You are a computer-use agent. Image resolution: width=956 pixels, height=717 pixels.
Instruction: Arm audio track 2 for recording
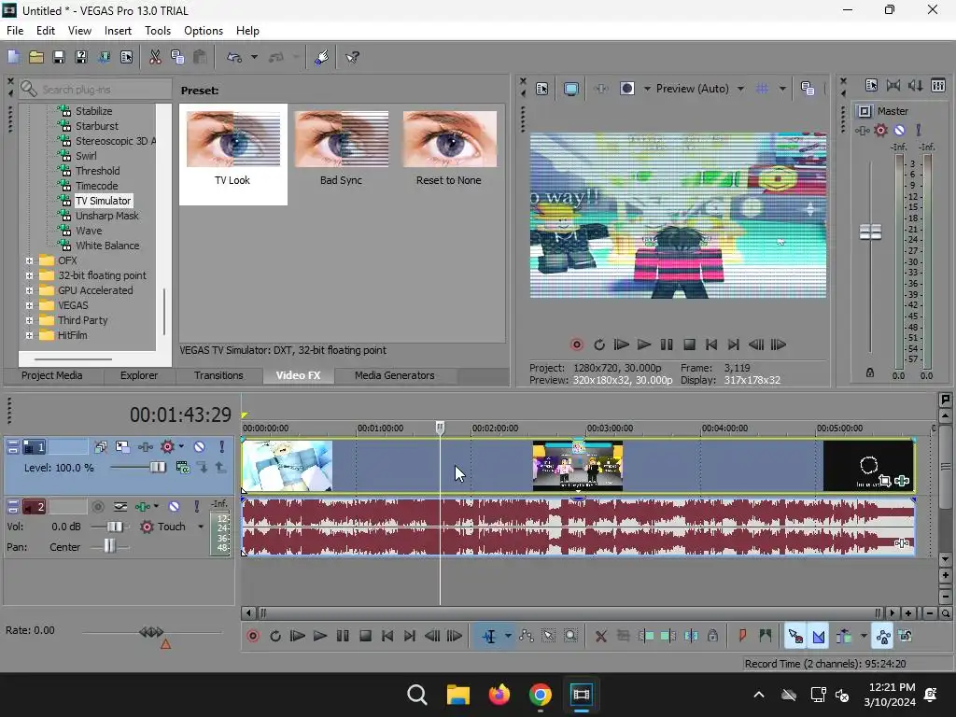pos(97,507)
